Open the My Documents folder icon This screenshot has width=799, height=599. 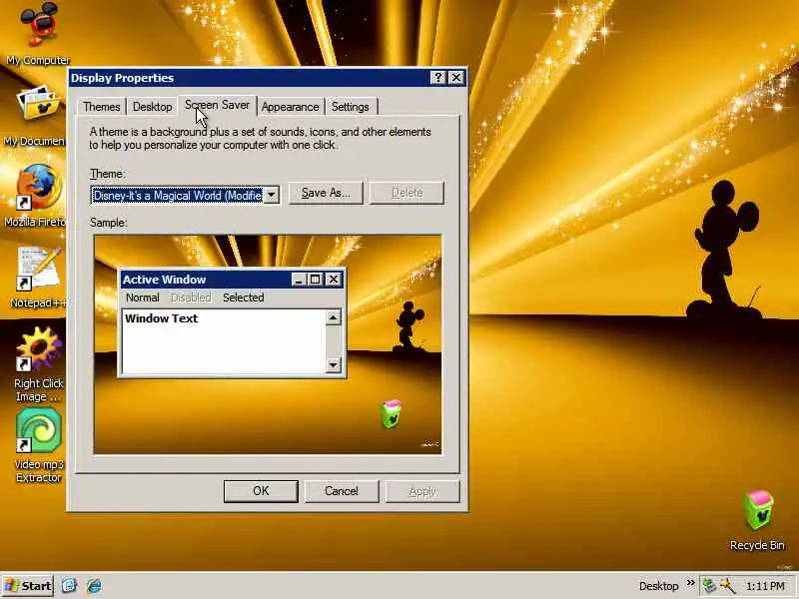[35, 116]
